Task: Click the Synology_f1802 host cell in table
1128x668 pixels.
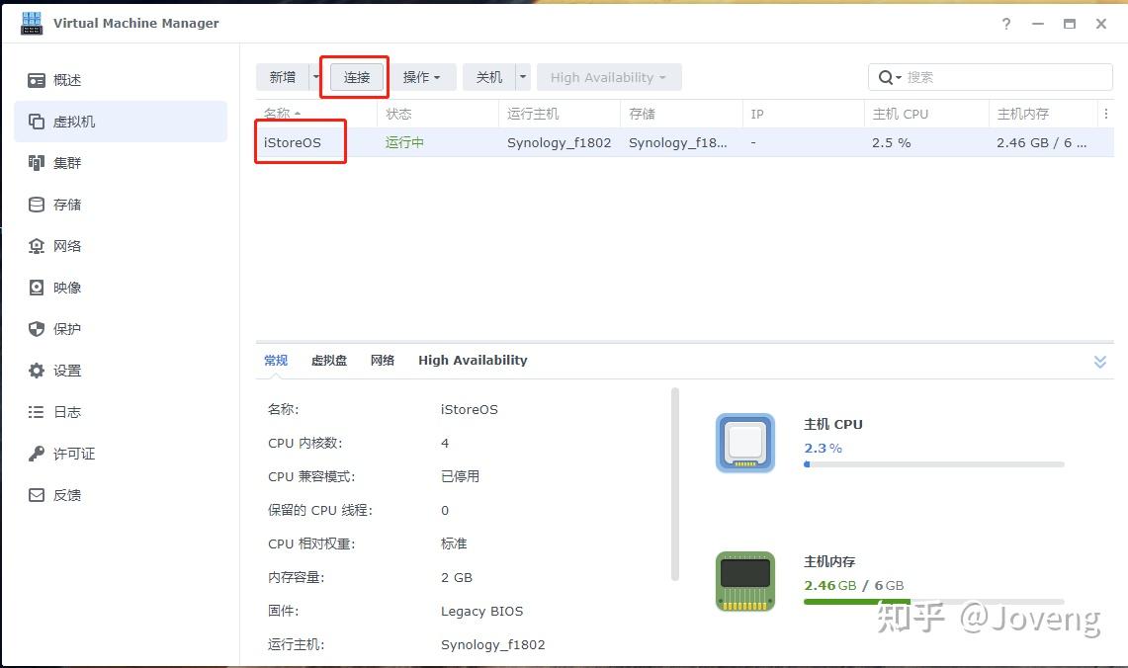Action: 559,142
